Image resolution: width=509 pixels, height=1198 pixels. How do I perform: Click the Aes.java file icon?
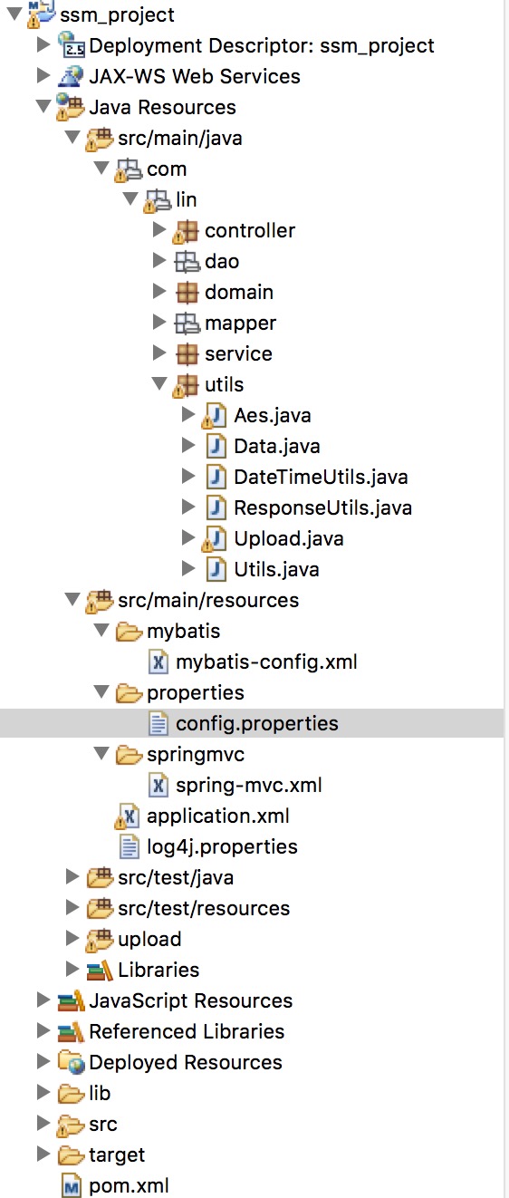(215, 415)
